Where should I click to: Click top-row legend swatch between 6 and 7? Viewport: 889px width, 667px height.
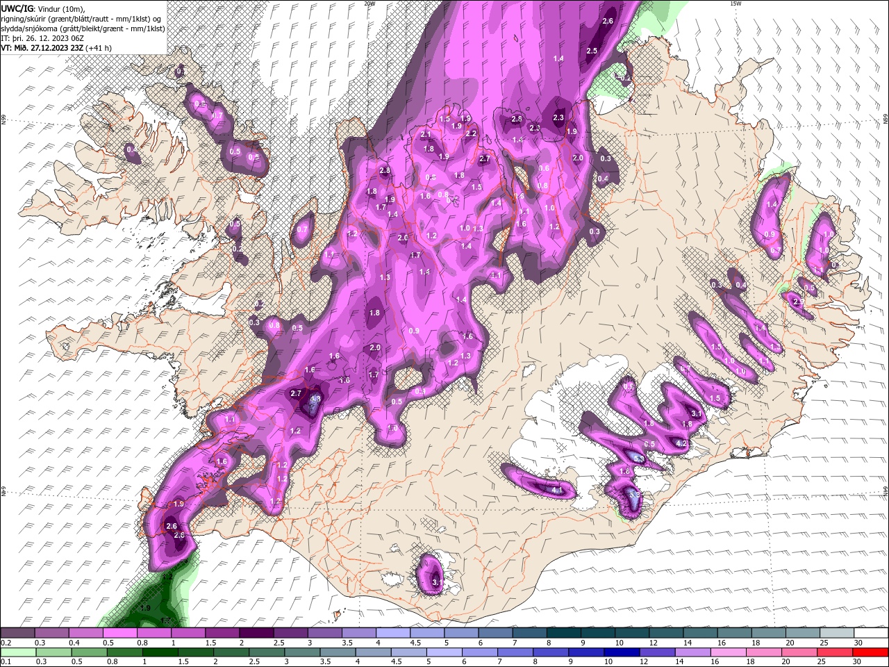click(x=495, y=634)
